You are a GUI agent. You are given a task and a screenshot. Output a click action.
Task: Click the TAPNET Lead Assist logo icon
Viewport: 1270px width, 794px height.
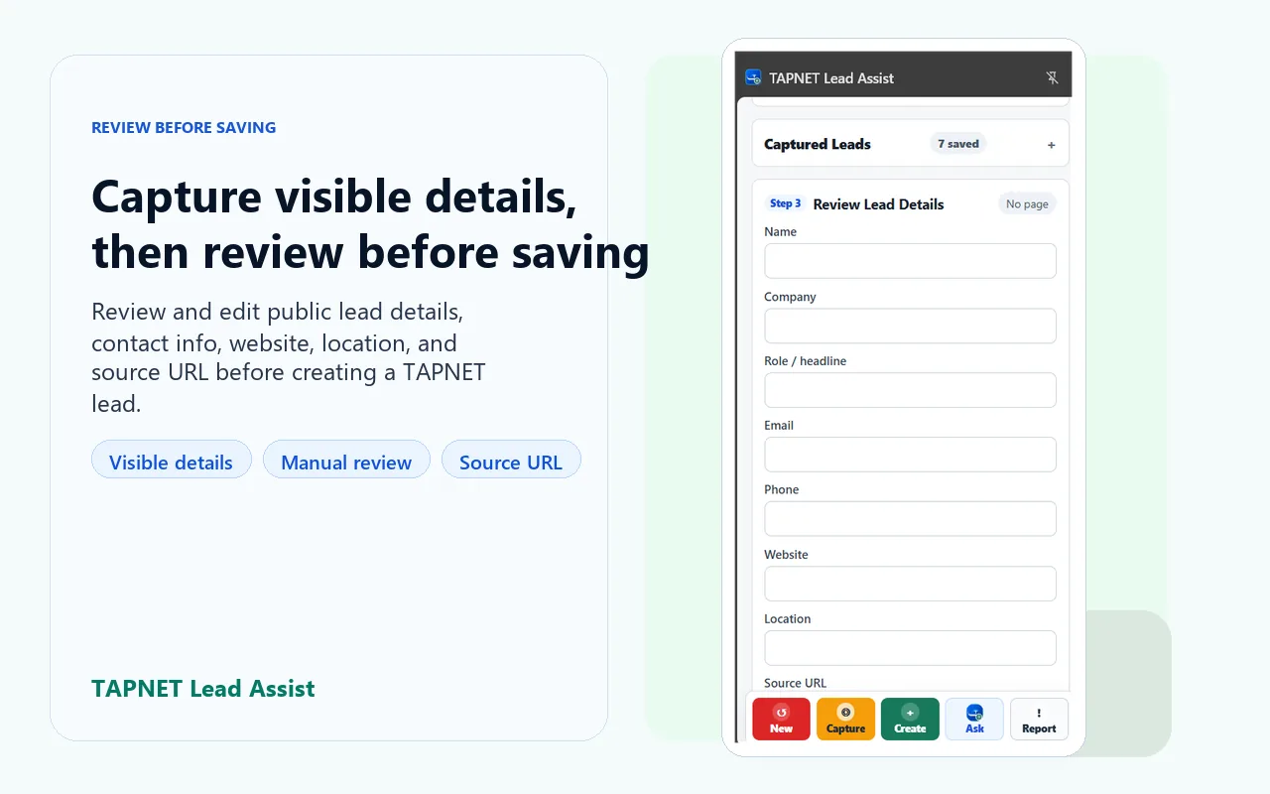(753, 77)
